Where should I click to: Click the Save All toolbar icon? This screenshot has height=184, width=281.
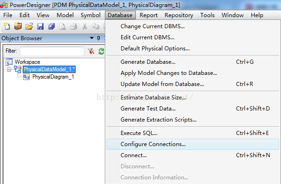[x=51, y=26]
